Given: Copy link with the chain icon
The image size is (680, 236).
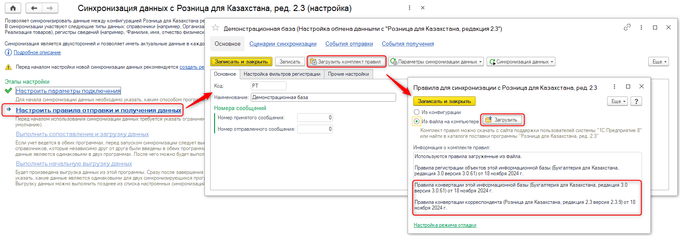Looking at the screenshot, I should point(627,27).
